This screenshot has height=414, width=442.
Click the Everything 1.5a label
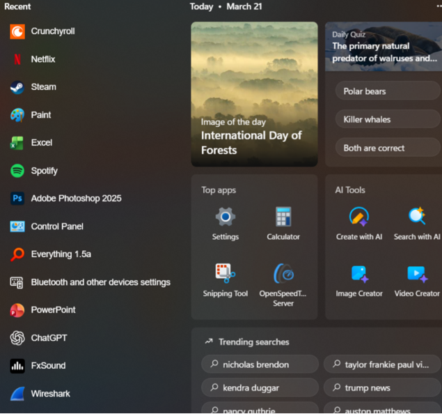pyautogui.click(x=61, y=254)
